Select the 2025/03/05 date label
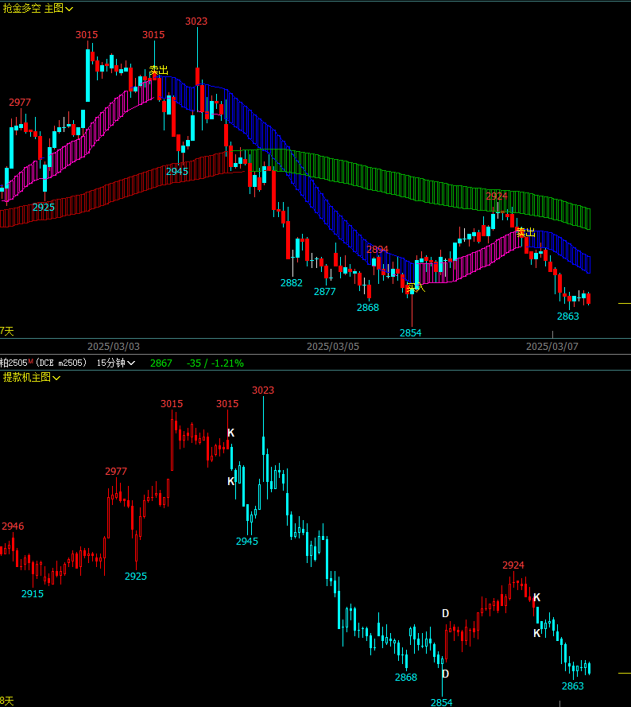 click(333, 346)
